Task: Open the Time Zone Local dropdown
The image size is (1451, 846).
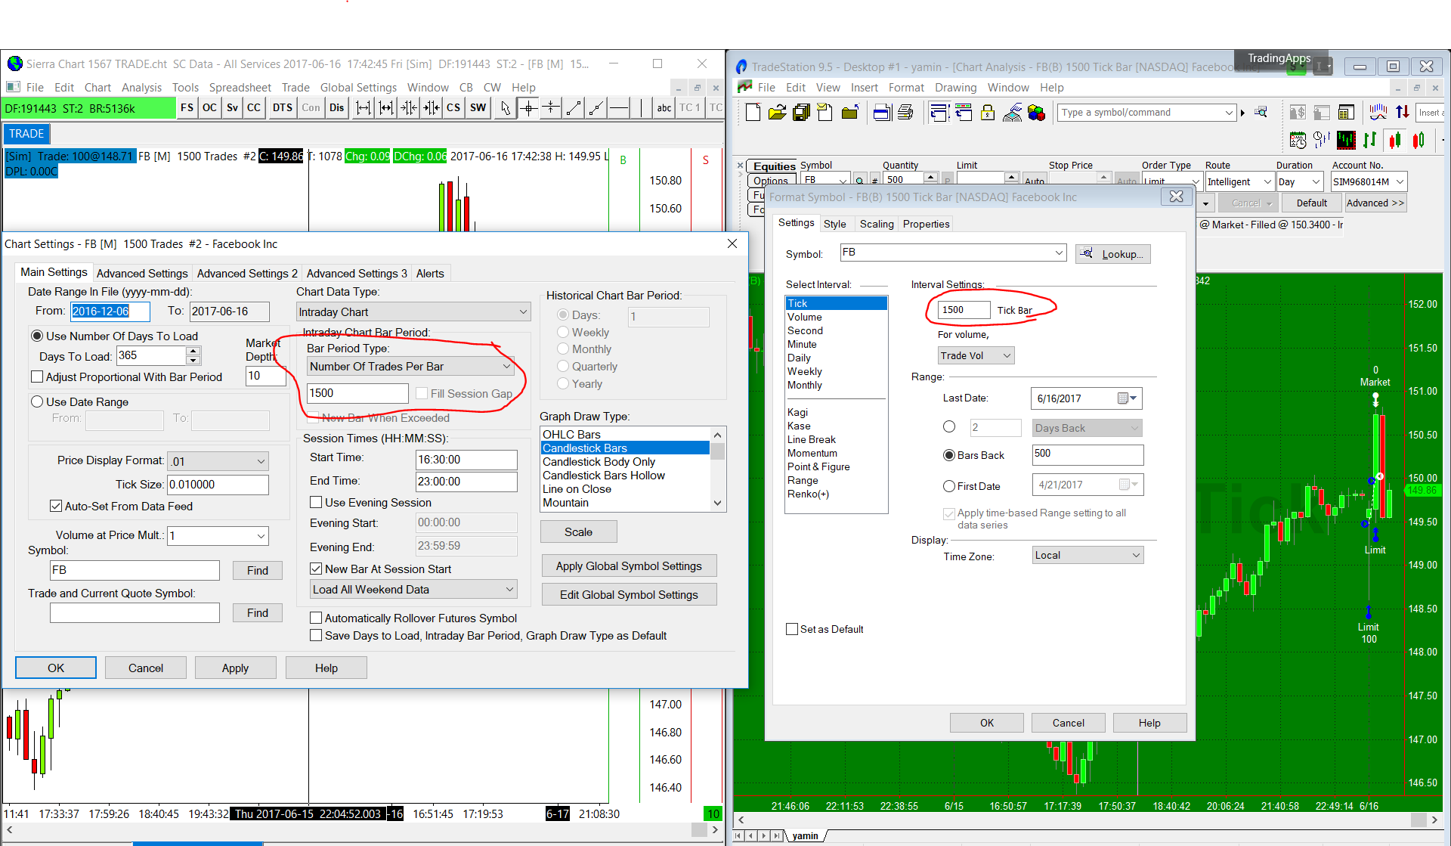Action: click(x=1087, y=555)
